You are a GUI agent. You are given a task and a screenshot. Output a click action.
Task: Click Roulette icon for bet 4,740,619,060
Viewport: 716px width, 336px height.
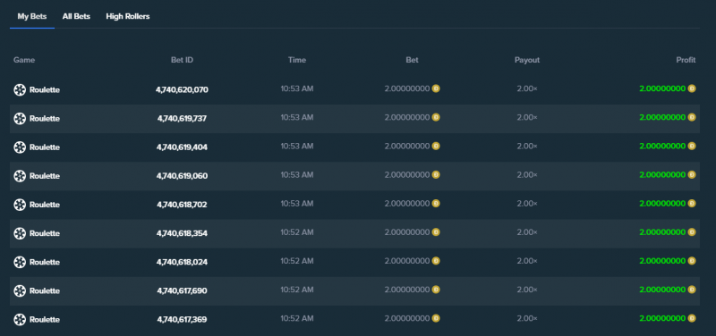click(20, 176)
